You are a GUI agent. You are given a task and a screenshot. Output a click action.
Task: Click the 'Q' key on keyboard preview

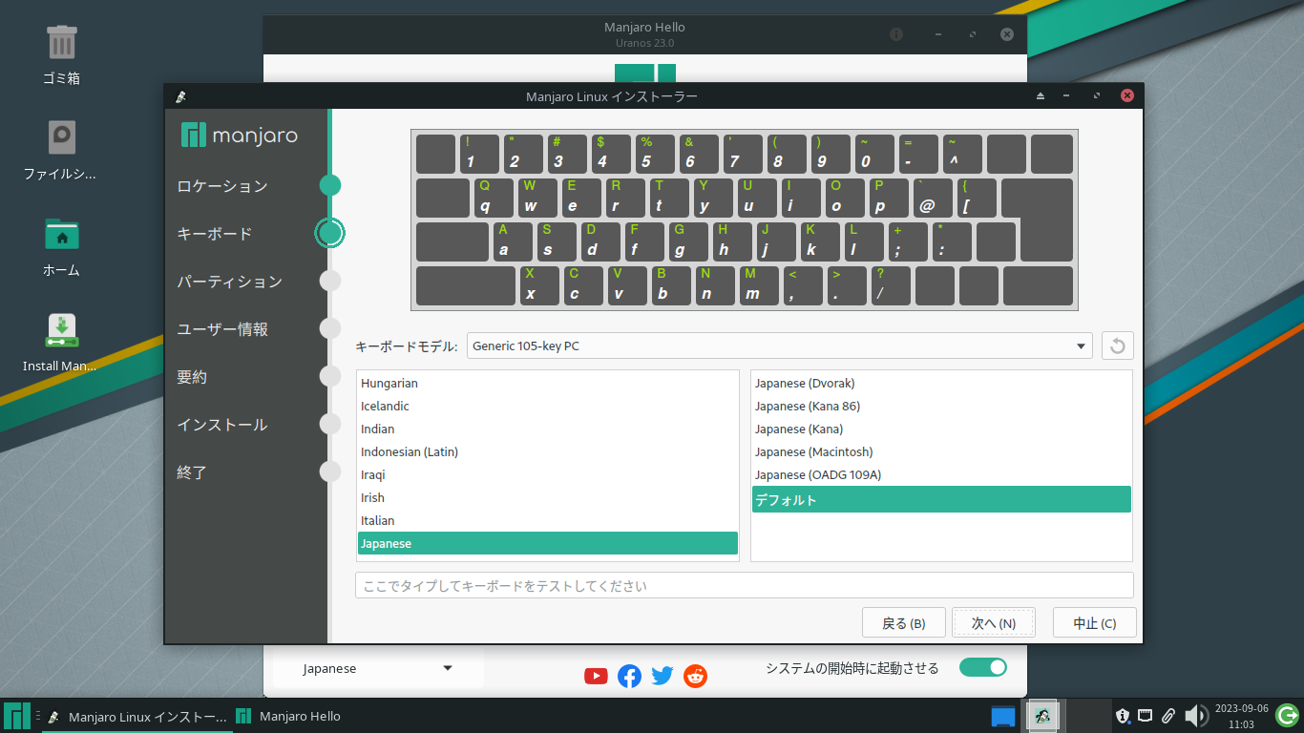pyautogui.click(x=495, y=198)
